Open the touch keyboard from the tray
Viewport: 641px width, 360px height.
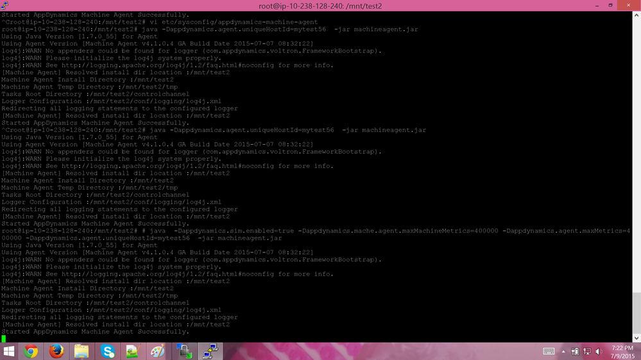pos(549,351)
